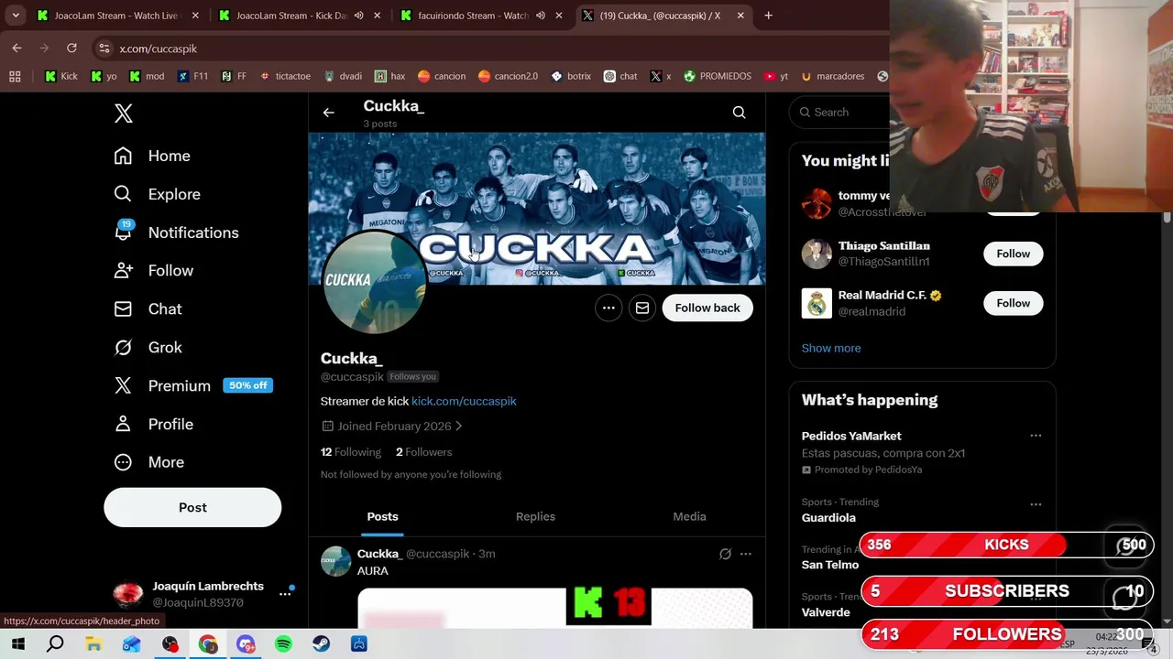Image resolution: width=1173 pixels, height=659 pixels.
Task: Open the PROMIEDOS bookmark
Action: (717, 76)
